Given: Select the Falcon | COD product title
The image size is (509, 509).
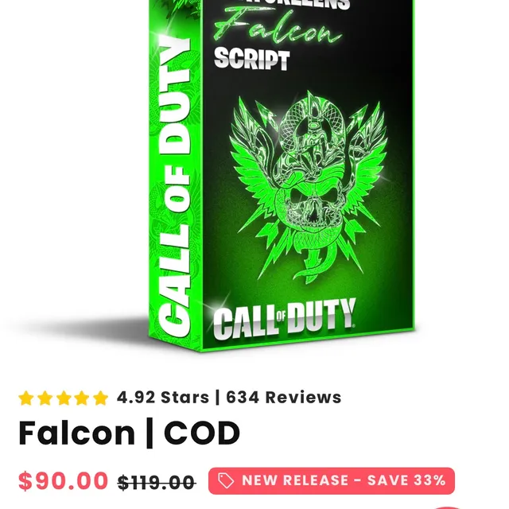Looking at the screenshot, I should point(129,433).
